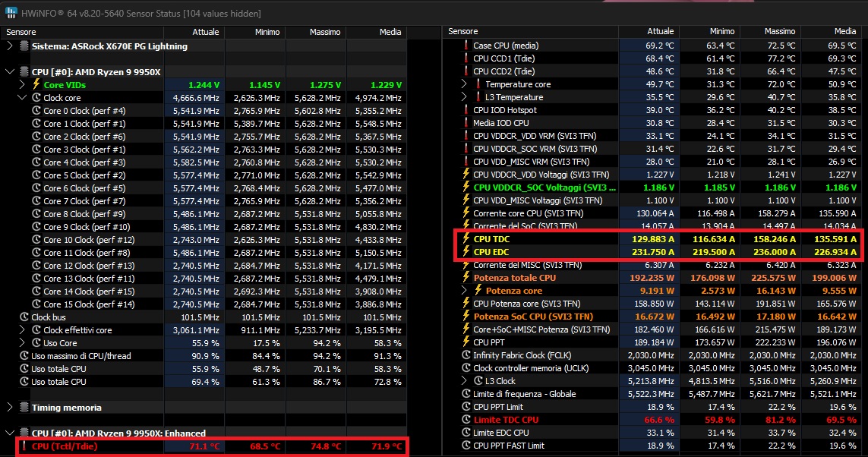Click the left pane Massimo column header
Screen dimensions: 868x457
coord(316,32)
